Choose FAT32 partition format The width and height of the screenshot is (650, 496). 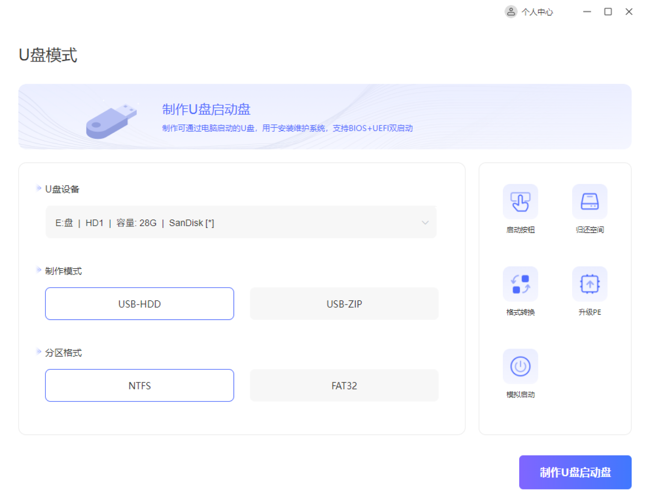pyautogui.click(x=344, y=385)
